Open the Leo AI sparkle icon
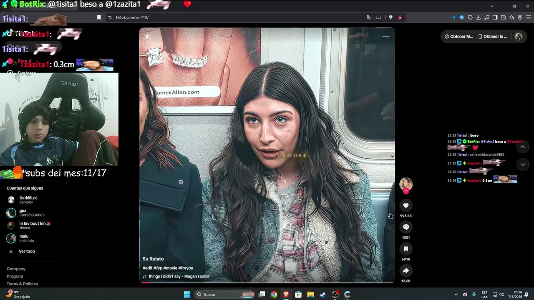The height and width of the screenshot is (300, 534). [512, 17]
